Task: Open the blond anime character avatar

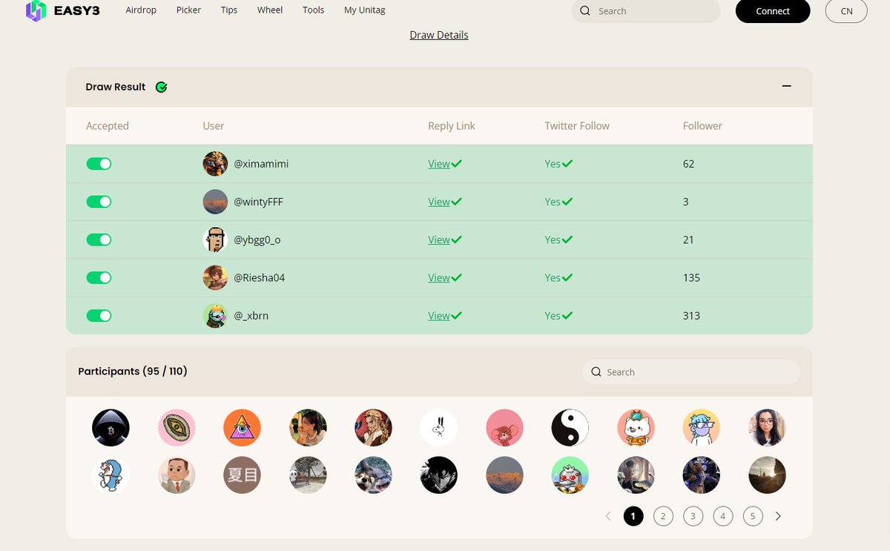Action: [373, 428]
